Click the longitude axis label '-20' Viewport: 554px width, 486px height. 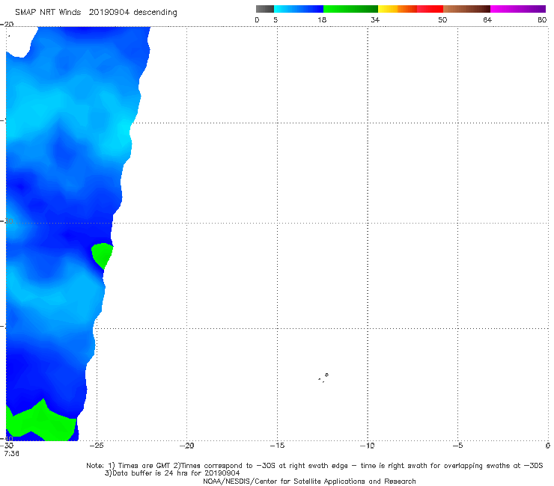(x=186, y=446)
